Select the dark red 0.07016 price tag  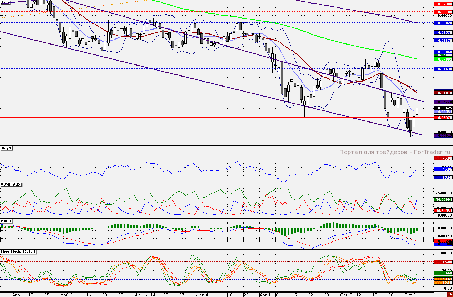tap(443, 93)
